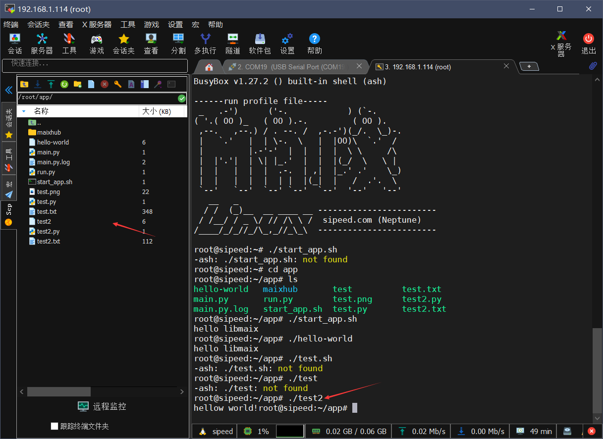Open the 会话夹 menu in menu bar

click(x=38, y=24)
